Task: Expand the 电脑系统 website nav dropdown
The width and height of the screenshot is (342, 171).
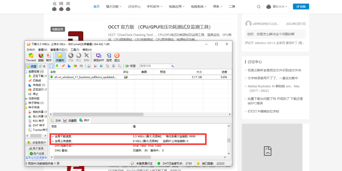Action: tap(199, 7)
